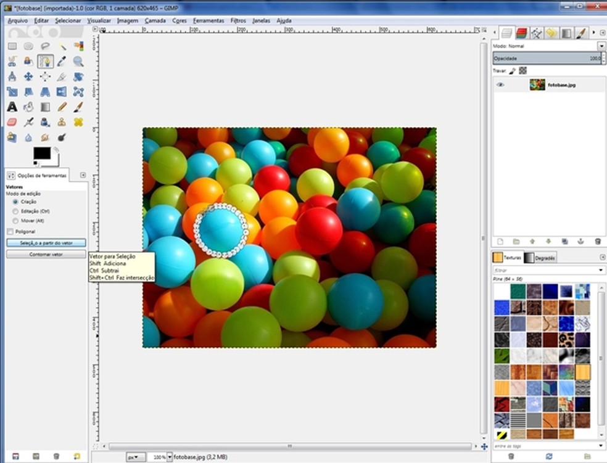
Task: Refresh textures with the refresh icon
Action: [x=548, y=457]
